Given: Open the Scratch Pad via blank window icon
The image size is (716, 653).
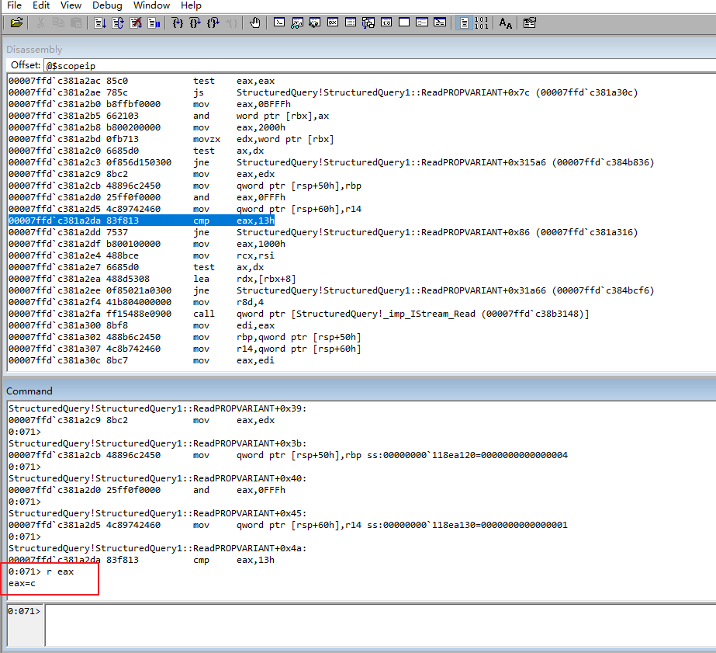Looking at the screenshot, I should point(404,22).
